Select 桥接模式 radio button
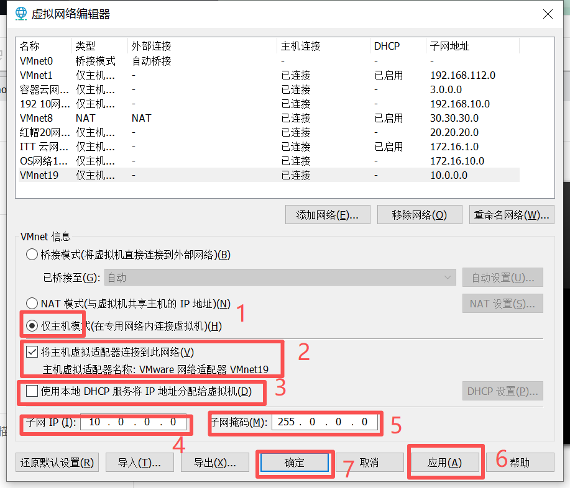 tap(32, 255)
